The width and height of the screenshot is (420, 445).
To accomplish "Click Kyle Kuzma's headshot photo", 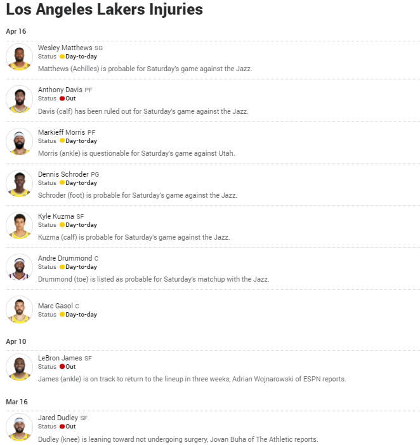I will (x=19, y=225).
